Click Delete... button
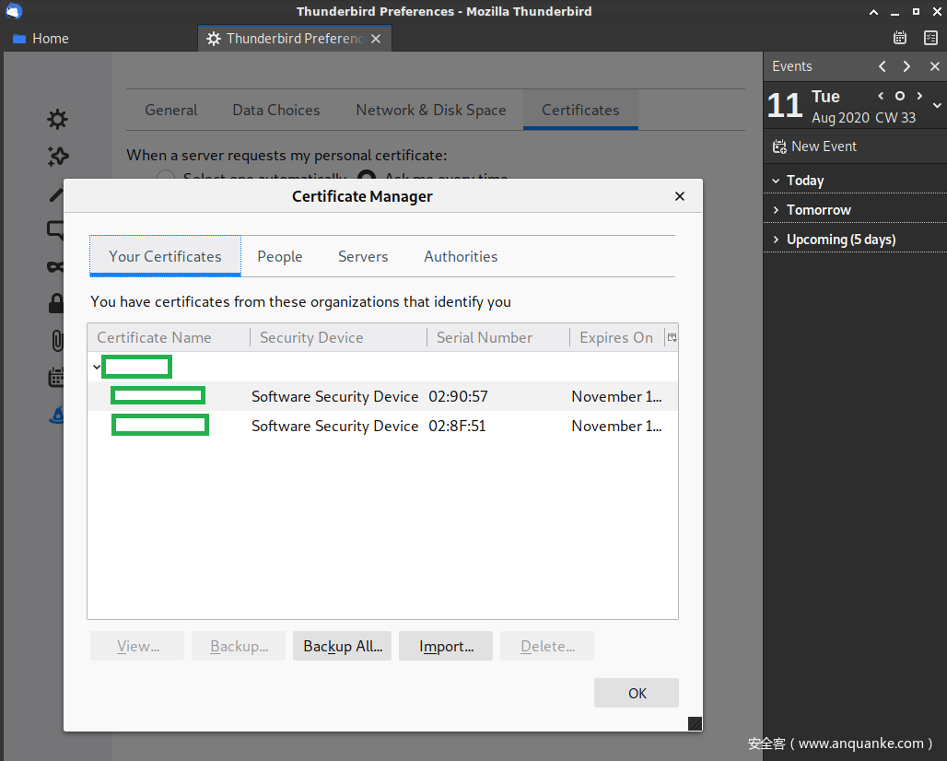Image resolution: width=947 pixels, height=761 pixels. click(x=547, y=646)
